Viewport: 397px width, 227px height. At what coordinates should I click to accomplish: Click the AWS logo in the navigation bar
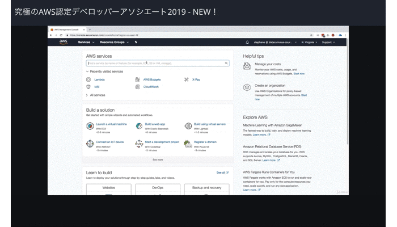(x=64, y=42)
